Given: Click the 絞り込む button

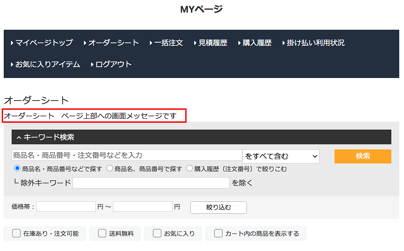Looking at the screenshot, I should [x=218, y=207].
